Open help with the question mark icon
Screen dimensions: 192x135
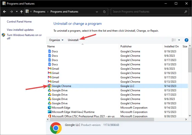[186, 40]
